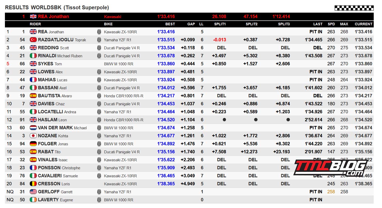Image resolution: width=382 pixels, height=208 pixels.
Task: Select the BIKE column header
Action: (108, 24)
